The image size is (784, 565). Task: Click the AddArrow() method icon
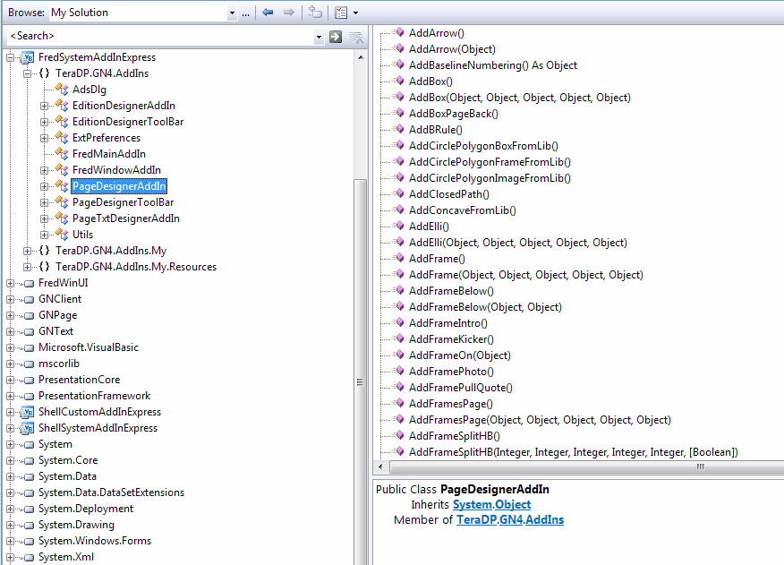398,32
